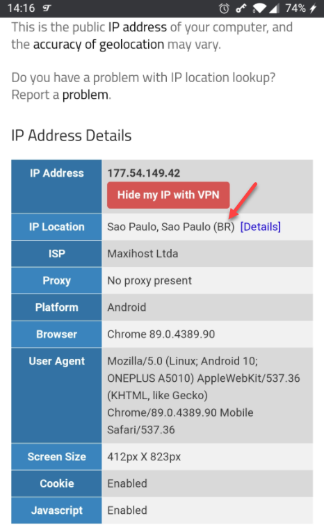Tap the VPN key status icon
324x532 pixels.
[241, 8]
